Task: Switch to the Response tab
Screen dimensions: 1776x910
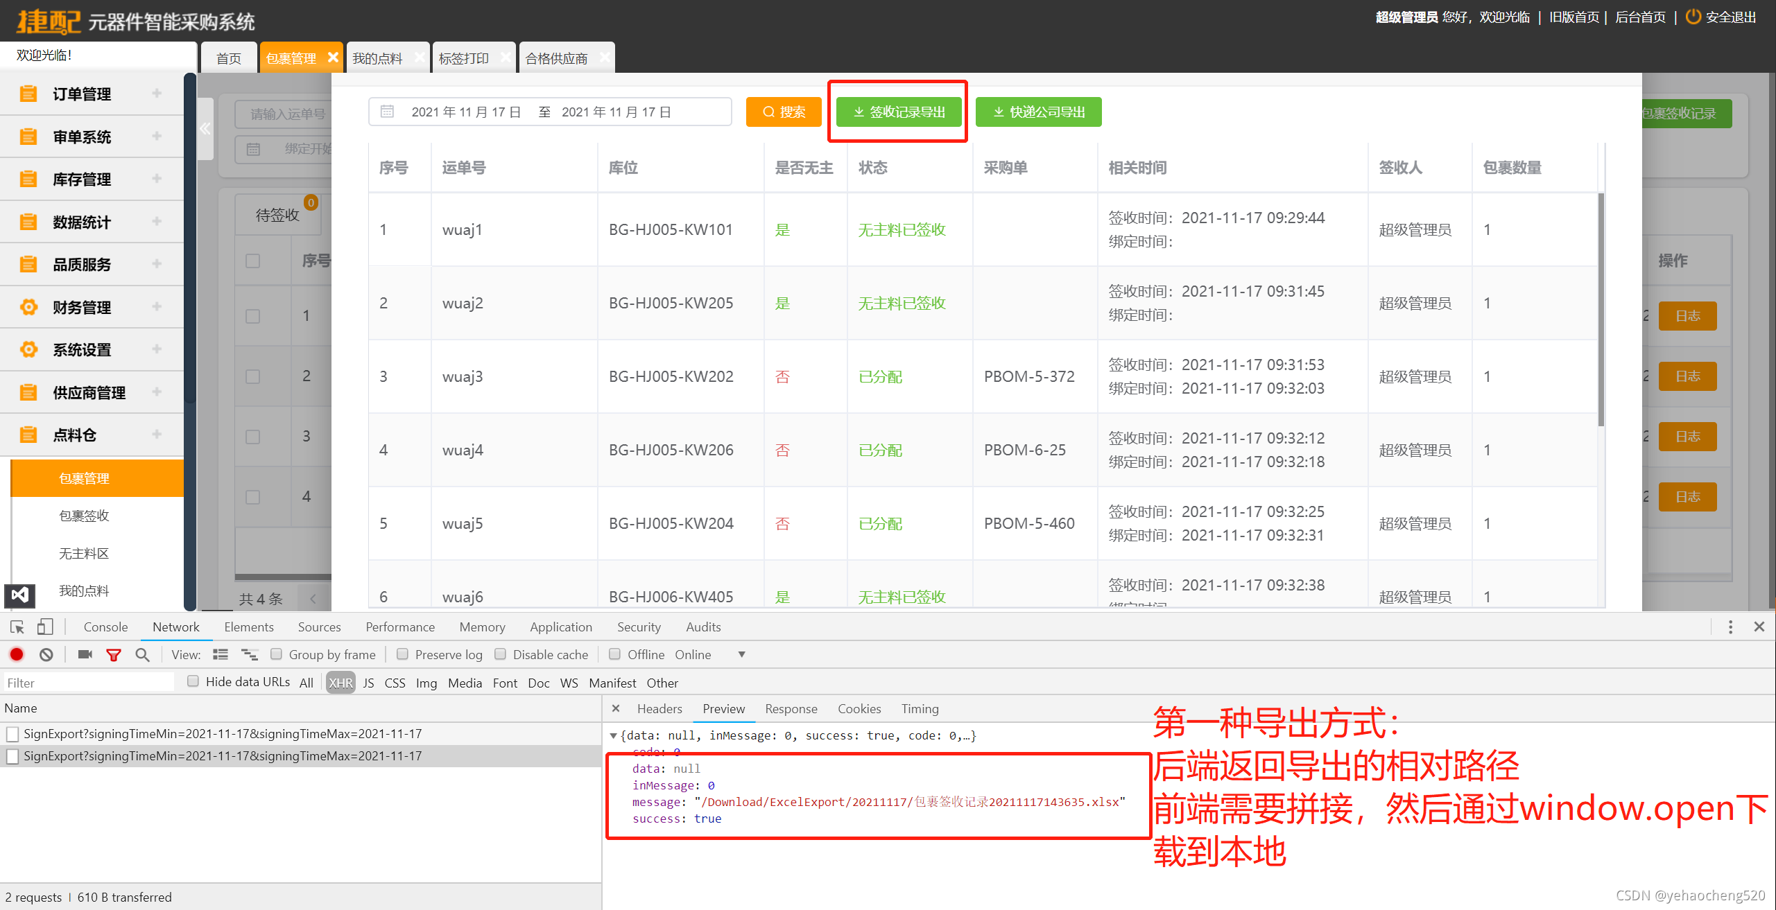Action: pyautogui.click(x=791, y=708)
